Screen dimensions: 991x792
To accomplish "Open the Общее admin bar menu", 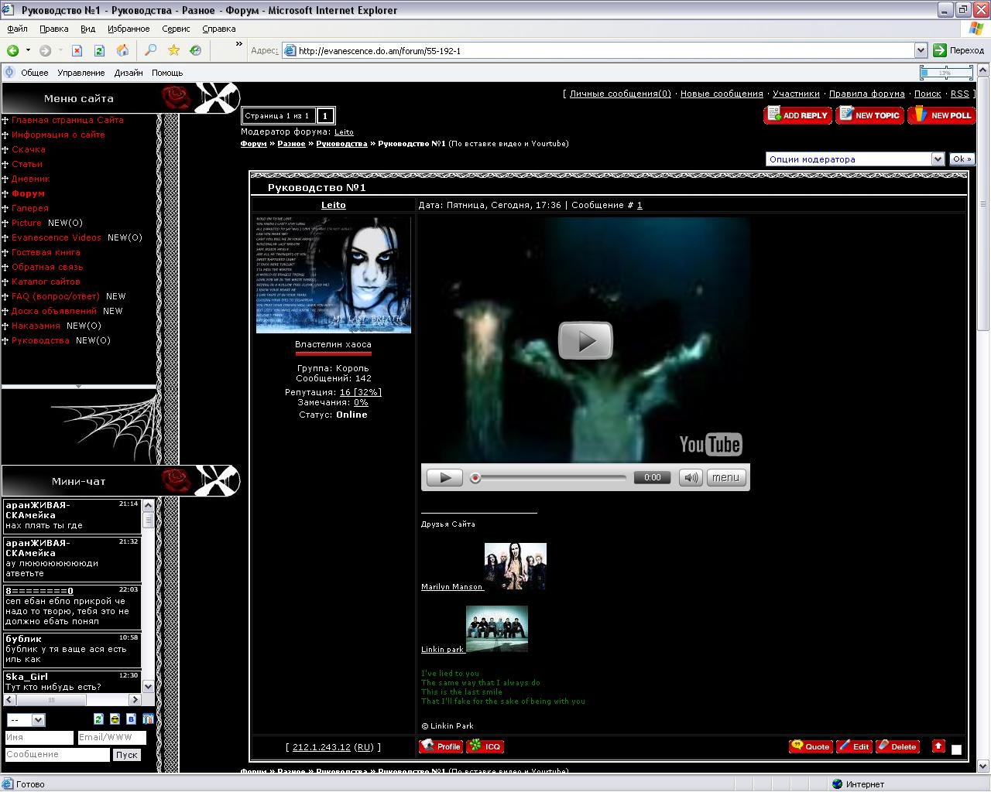I will (x=35, y=73).
